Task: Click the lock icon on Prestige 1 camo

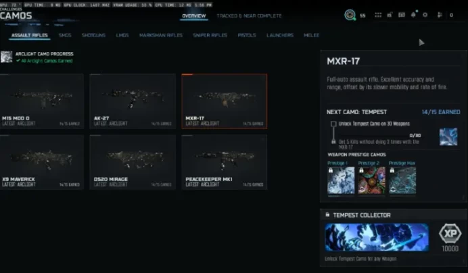Action: [331, 170]
